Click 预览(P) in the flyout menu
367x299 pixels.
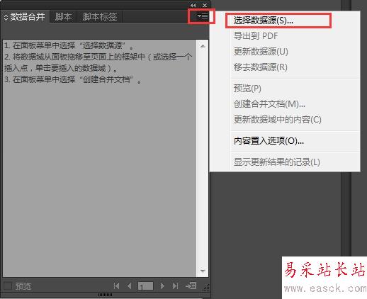[x=247, y=89]
